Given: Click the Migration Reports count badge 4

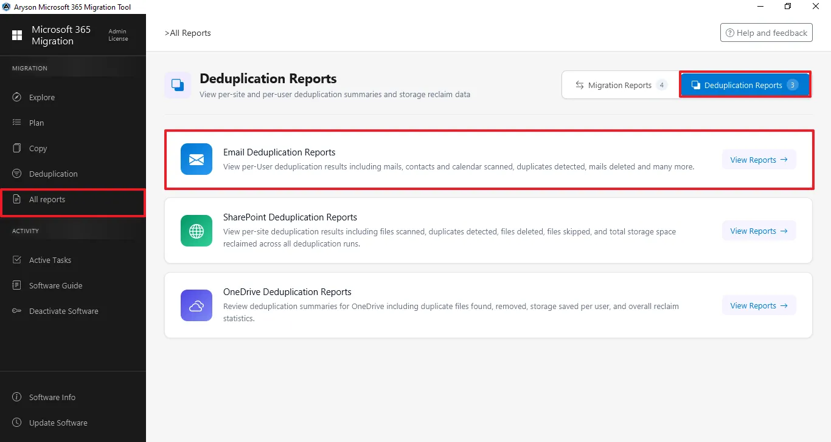Looking at the screenshot, I should pyautogui.click(x=662, y=85).
